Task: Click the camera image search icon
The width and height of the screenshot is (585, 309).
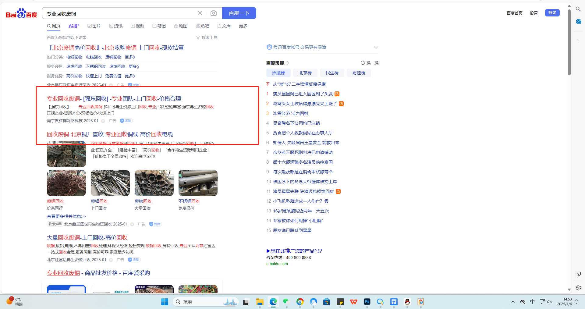Action: pyautogui.click(x=214, y=13)
